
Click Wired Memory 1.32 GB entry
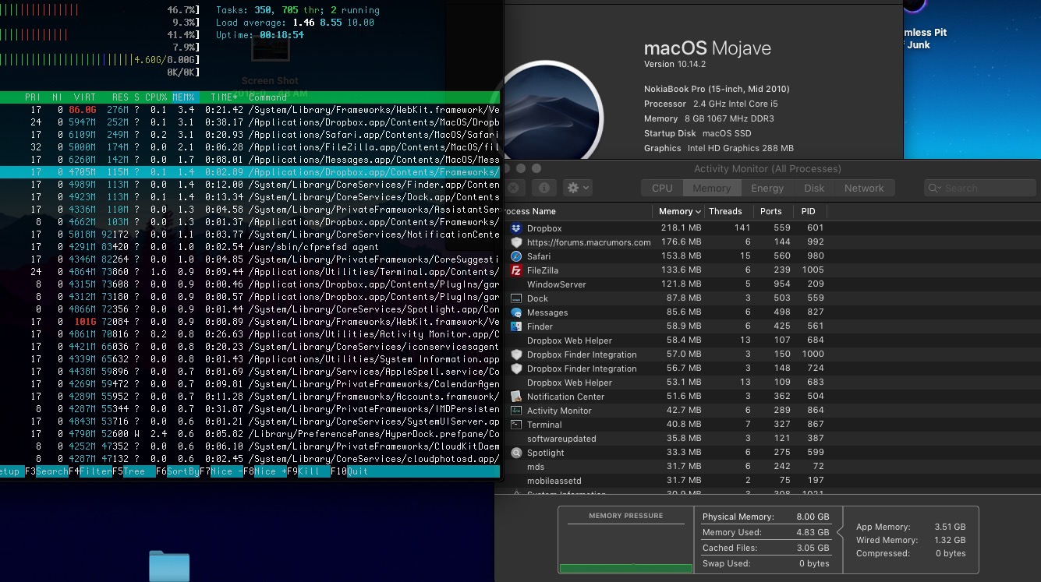911,540
